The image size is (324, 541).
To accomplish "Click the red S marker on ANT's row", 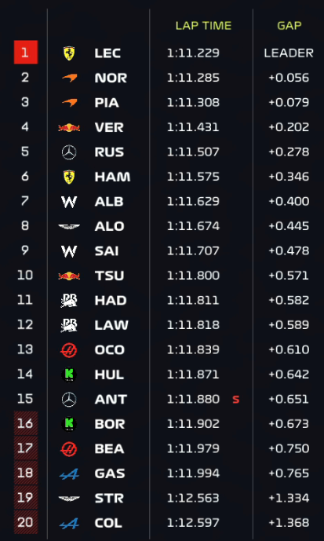I will tap(236, 399).
